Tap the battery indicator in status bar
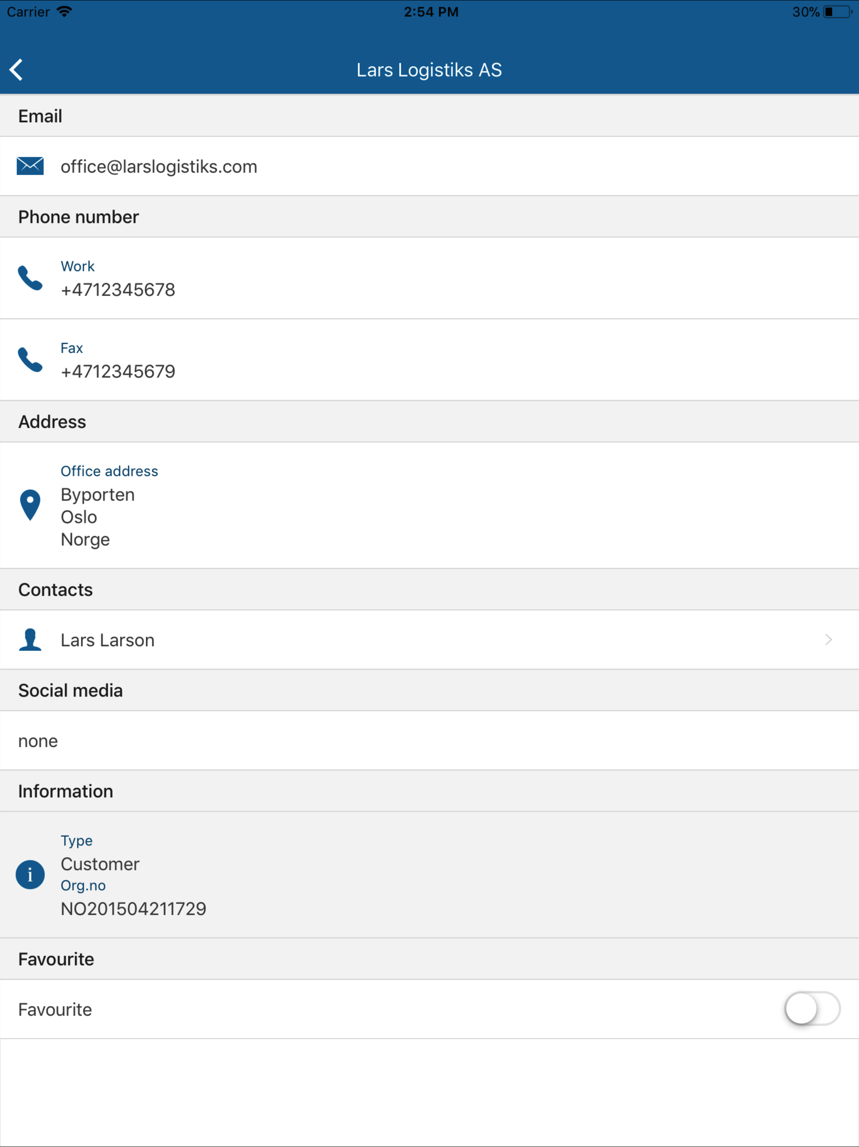The height and width of the screenshot is (1147, 859). pyautogui.click(x=837, y=11)
